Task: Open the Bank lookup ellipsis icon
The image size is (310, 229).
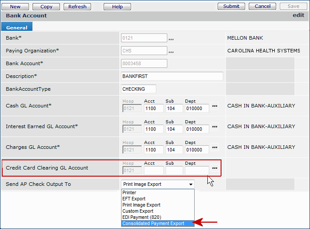Action: [x=171, y=39]
